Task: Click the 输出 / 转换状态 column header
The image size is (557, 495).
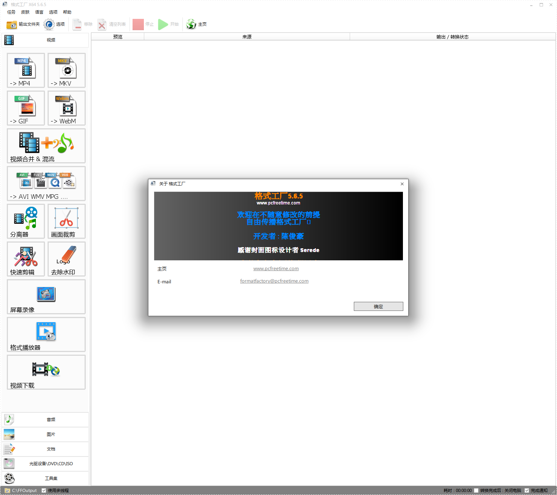Action: [452, 37]
